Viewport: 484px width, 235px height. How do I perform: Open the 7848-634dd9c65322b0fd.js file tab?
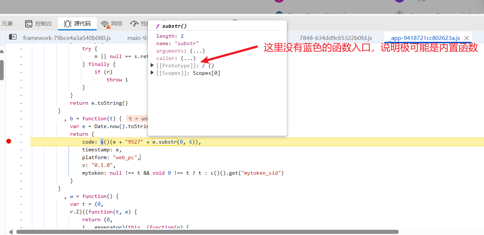(336, 38)
